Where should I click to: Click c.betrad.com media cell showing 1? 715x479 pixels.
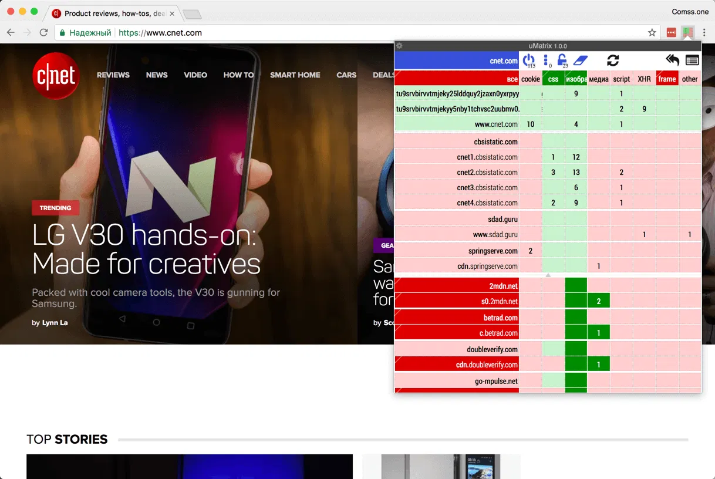click(599, 333)
